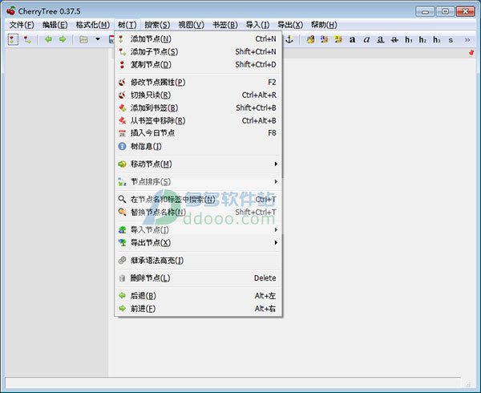The width and height of the screenshot is (481, 393).
Task: Expand the 节点排序(S) submenu
Action: 198,181
